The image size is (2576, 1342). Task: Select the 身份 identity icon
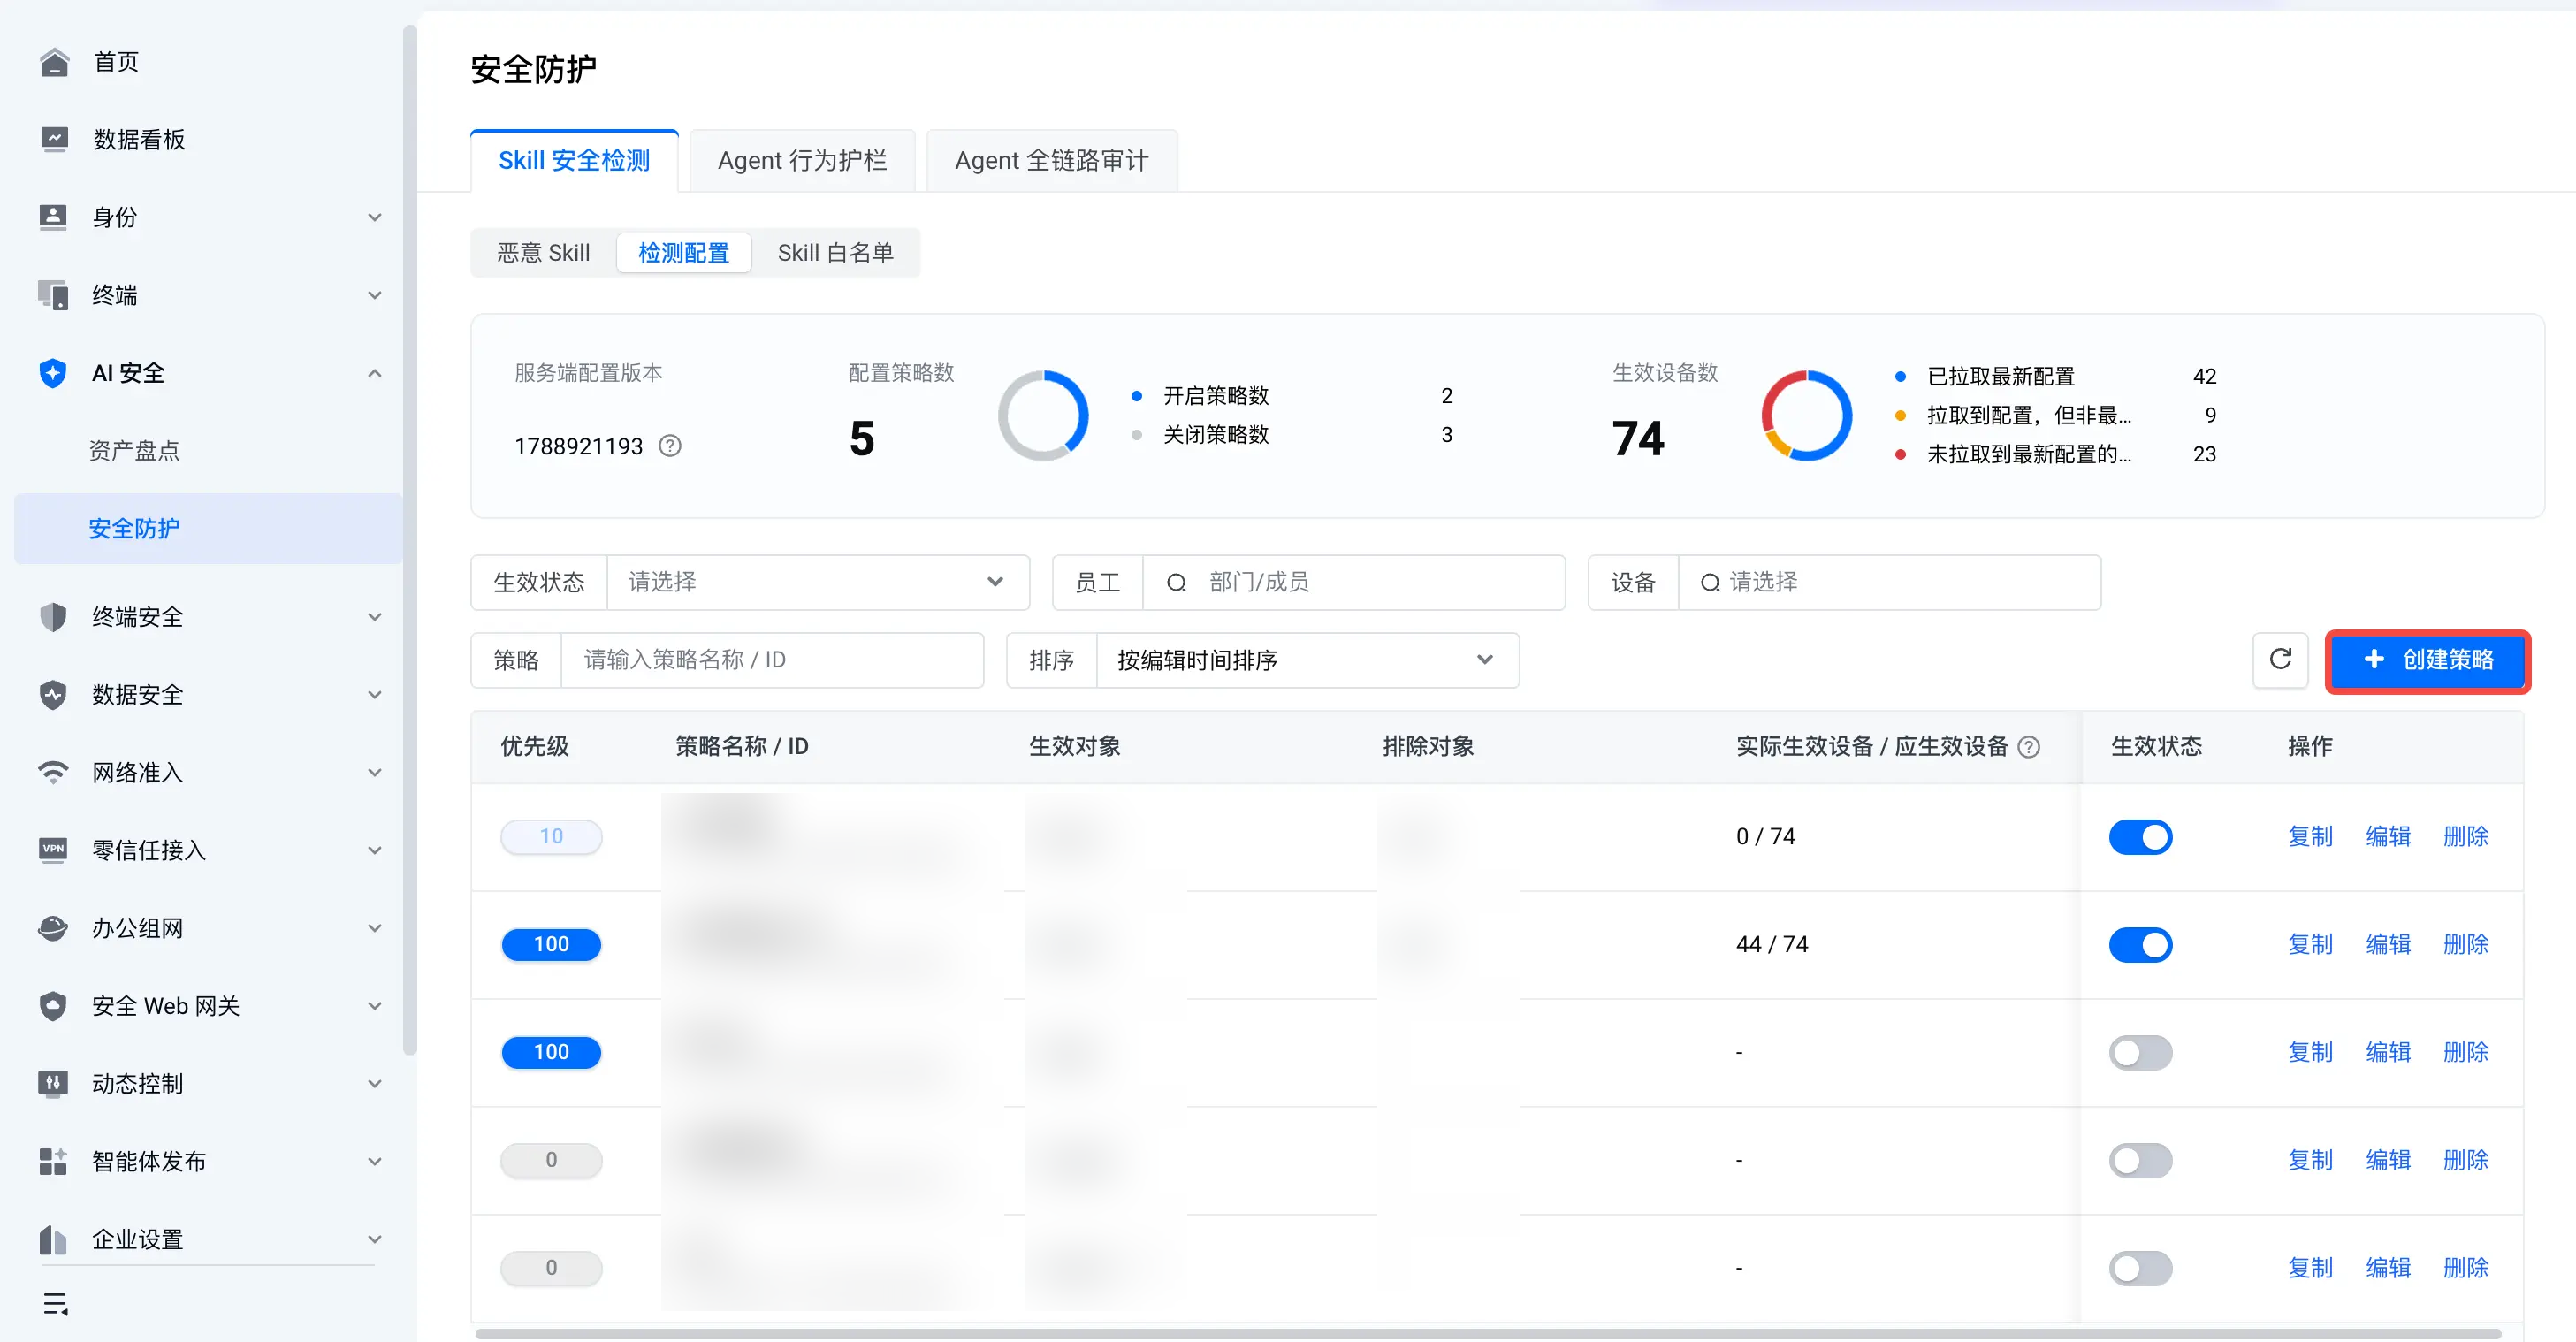54,217
